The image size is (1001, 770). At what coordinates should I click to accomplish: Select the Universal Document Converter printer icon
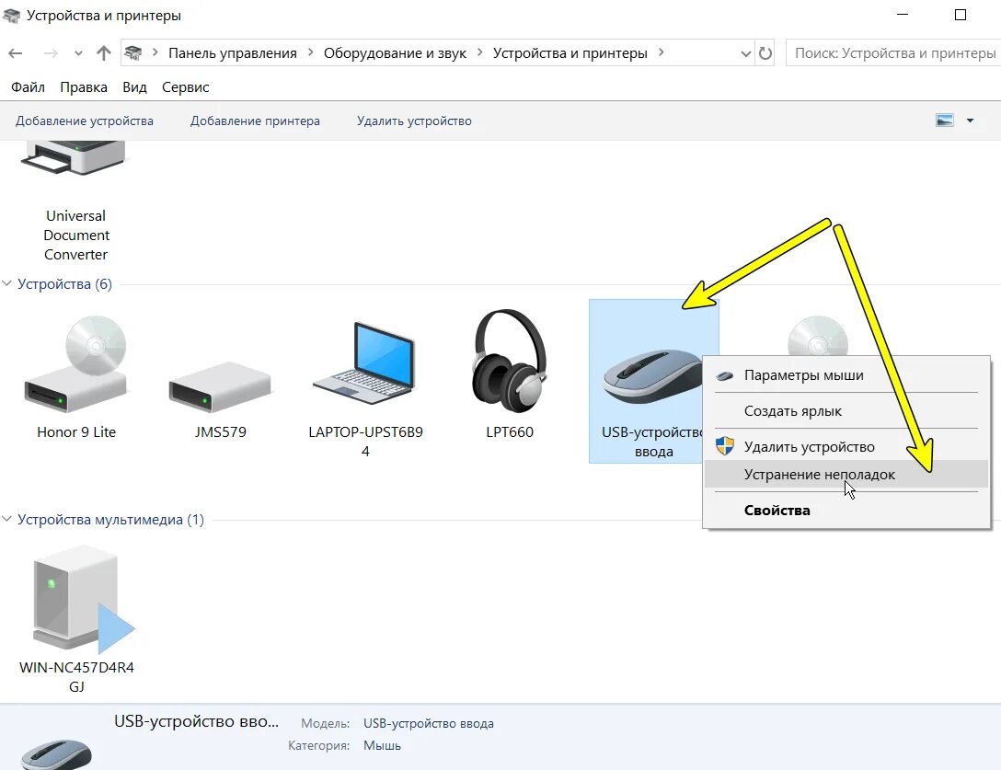pyautogui.click(x=75, y=157)
